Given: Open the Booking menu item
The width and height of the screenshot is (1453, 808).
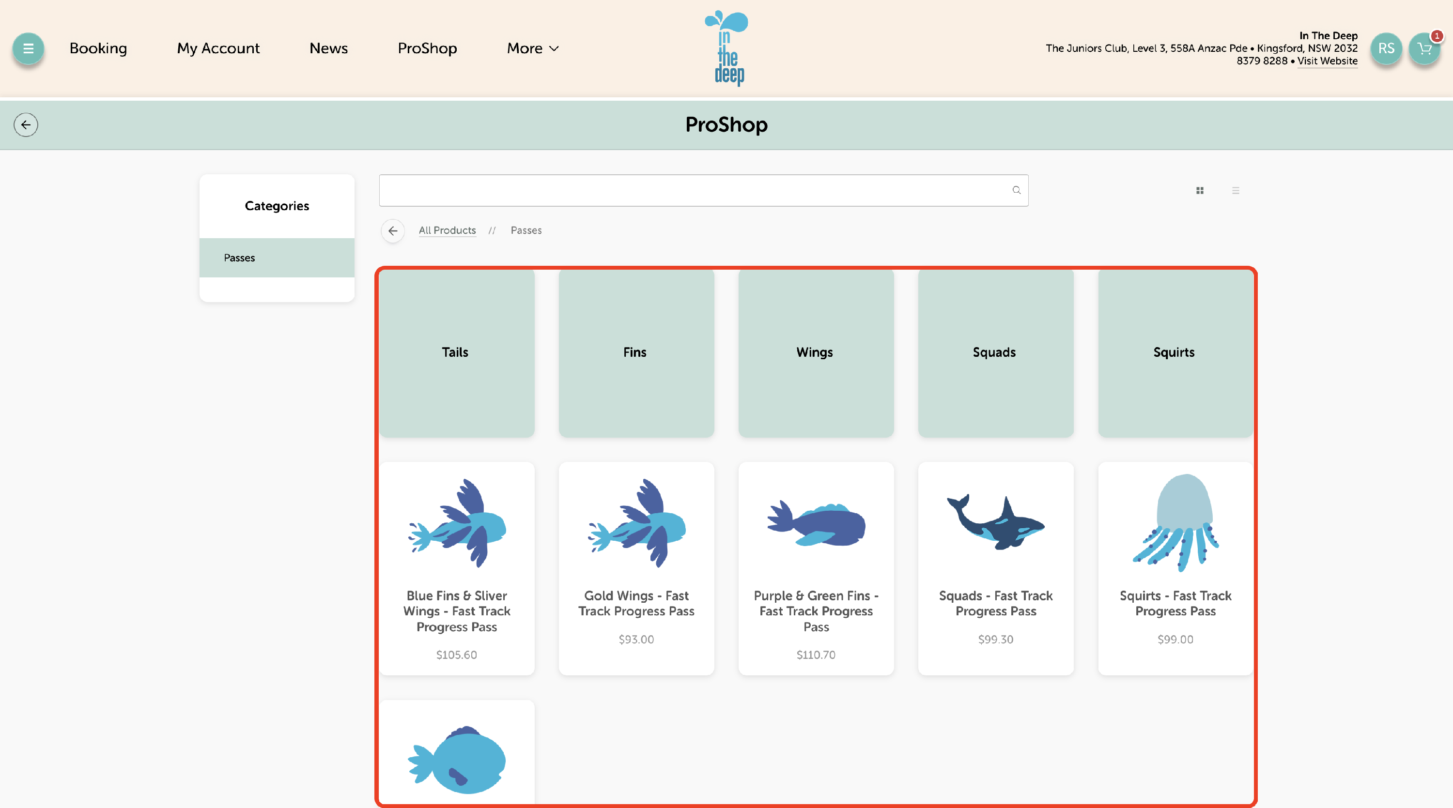Looking at the screenshot, I should (98, 48).
